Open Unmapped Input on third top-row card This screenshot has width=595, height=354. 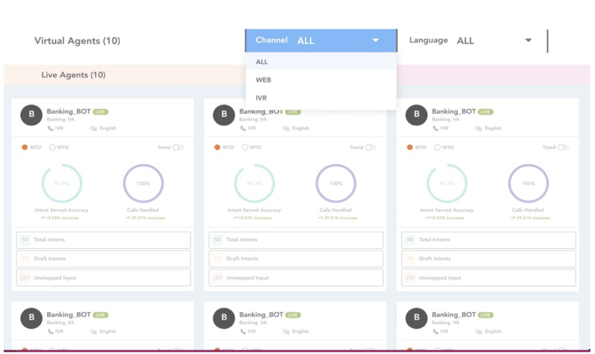(x=488, y=278)
